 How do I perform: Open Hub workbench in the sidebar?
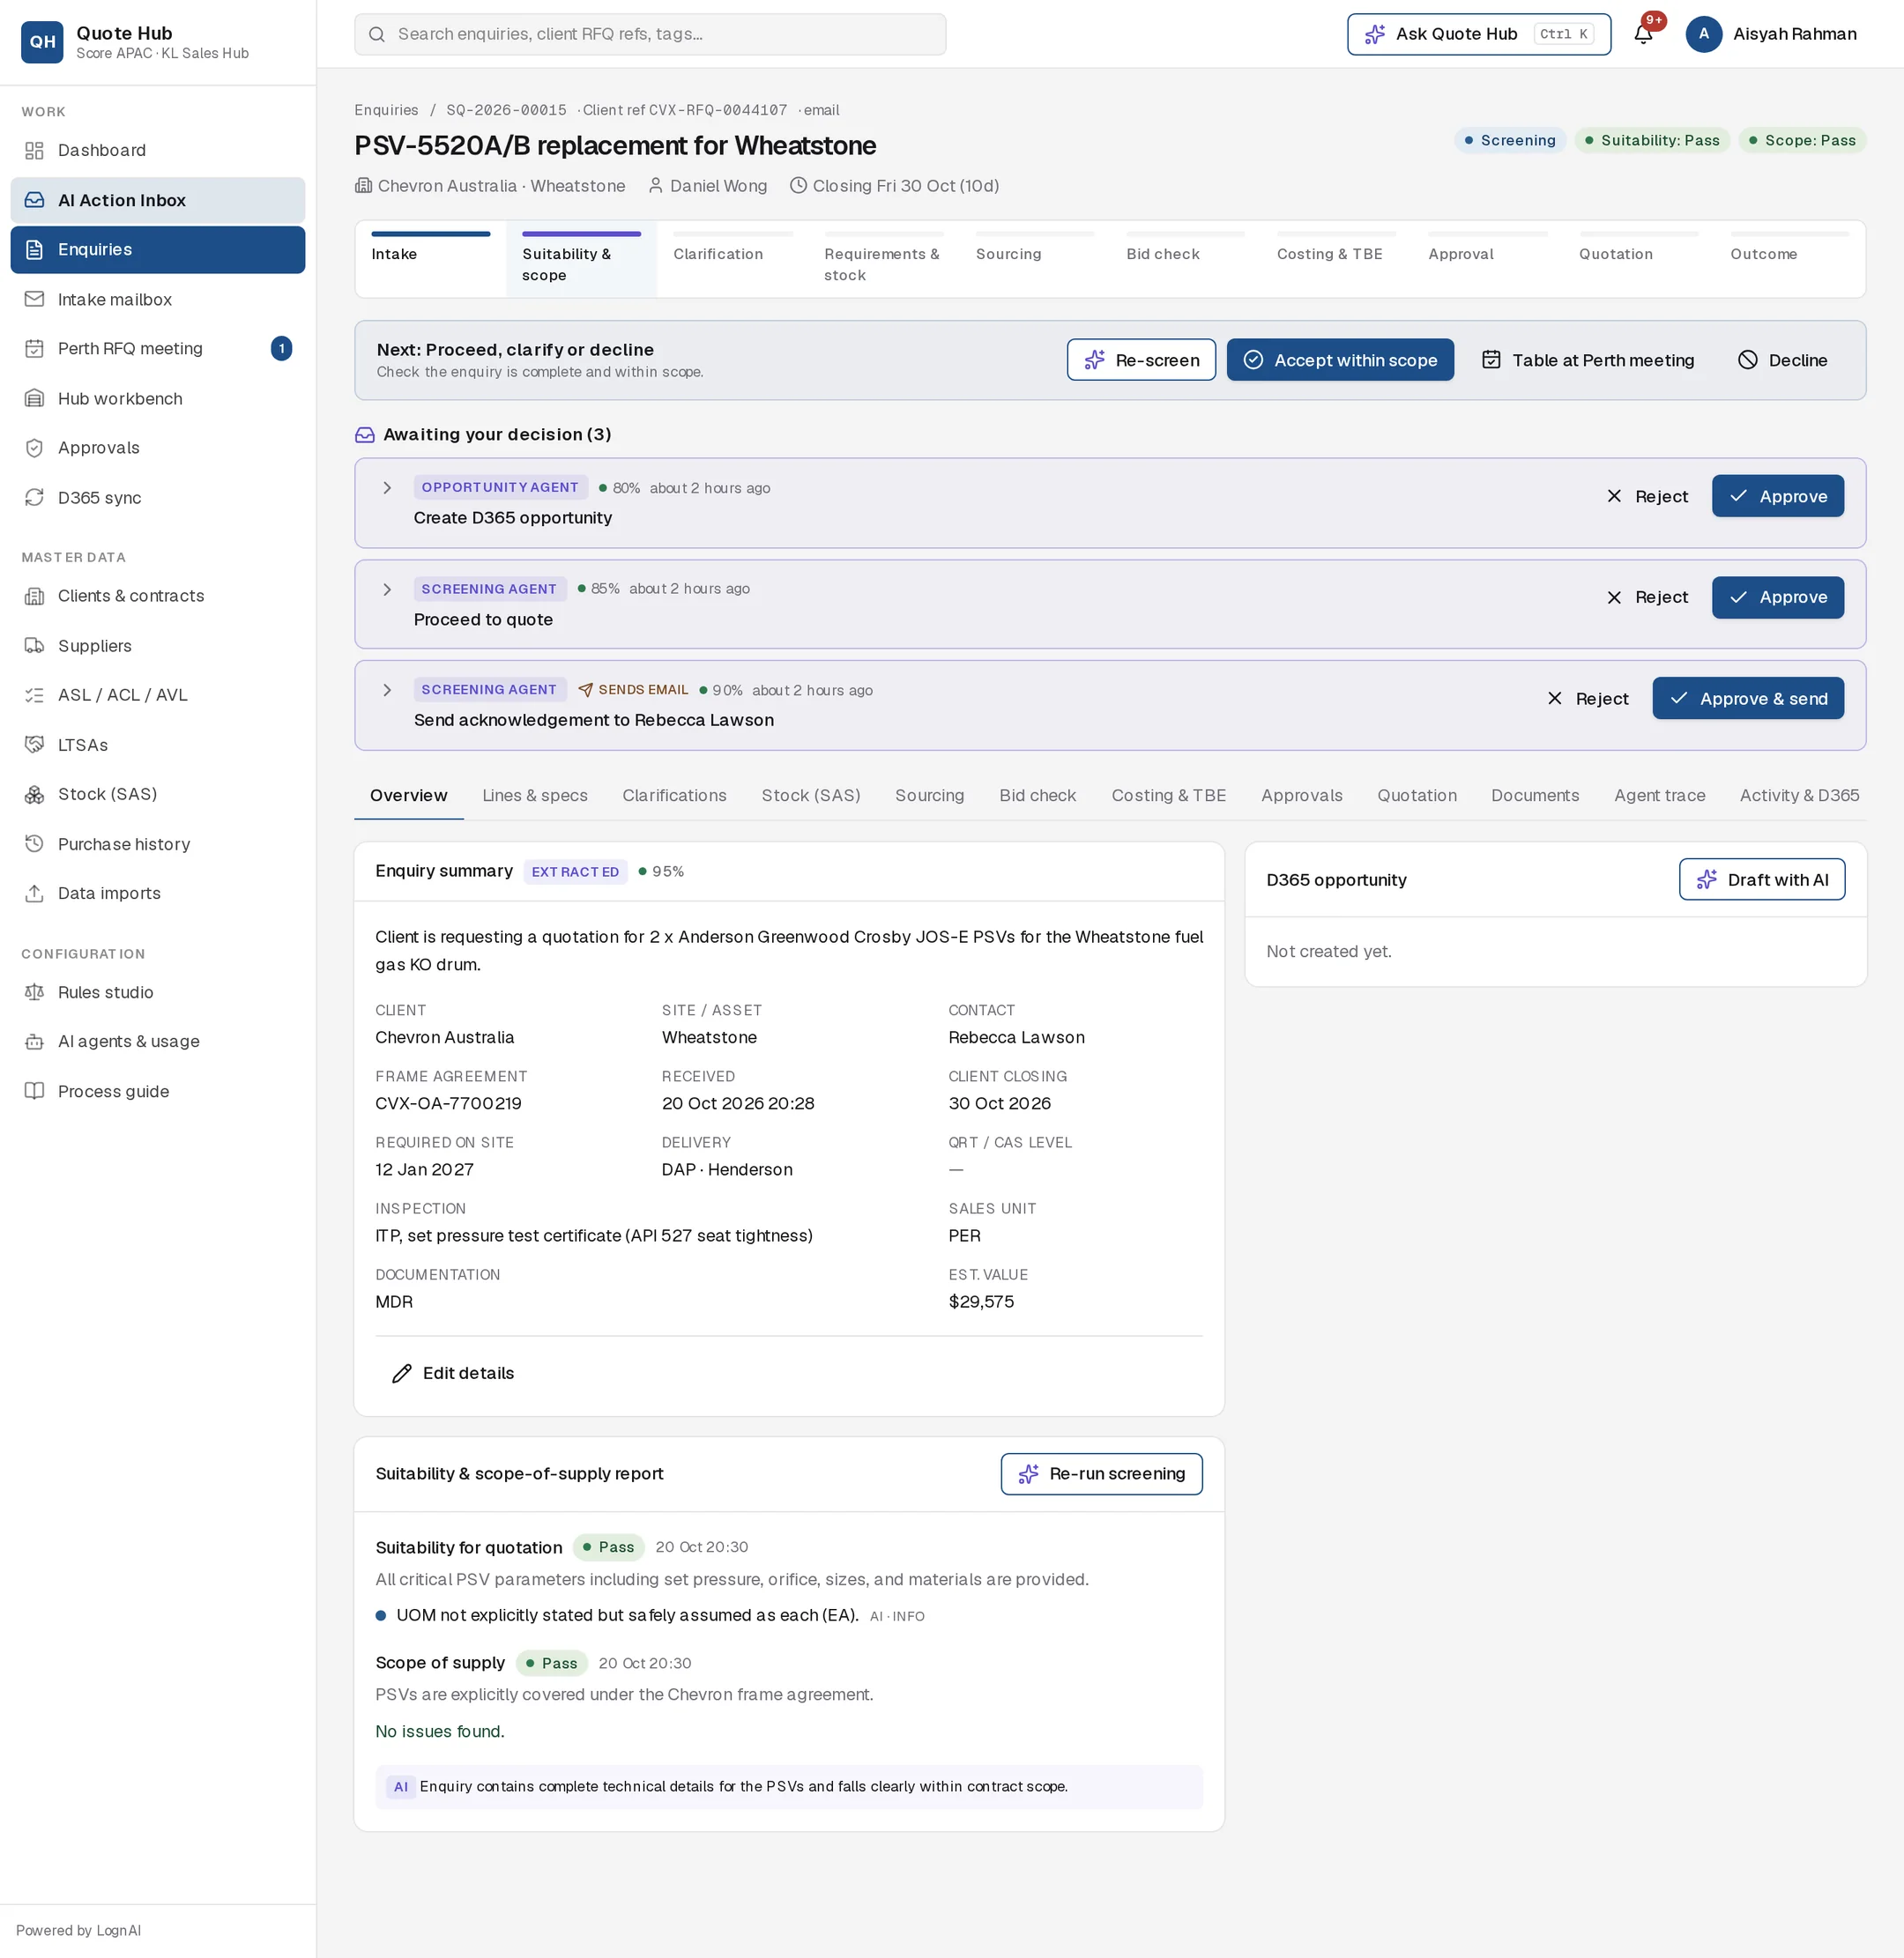pos(158,397)
